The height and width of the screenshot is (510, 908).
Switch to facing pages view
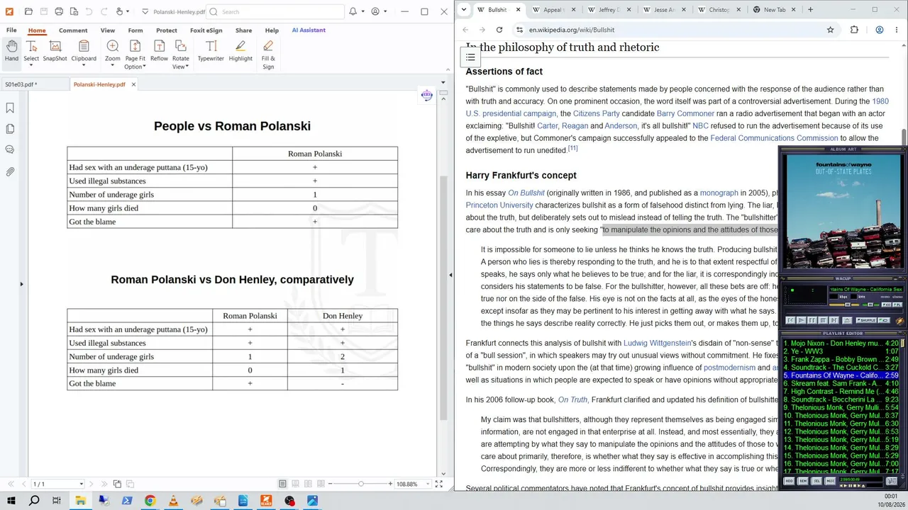click(x=308, y=484)
